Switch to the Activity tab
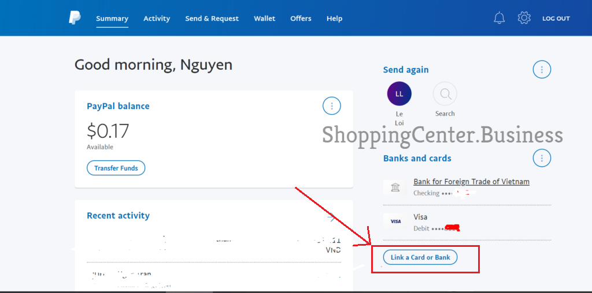This screenshot has width=592, height=293. click(x=157, y=18)
